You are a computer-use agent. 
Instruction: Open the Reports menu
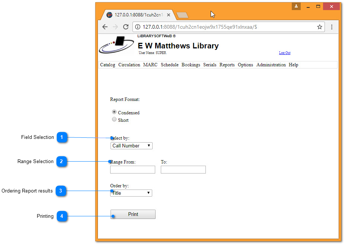tap(227, 65)
